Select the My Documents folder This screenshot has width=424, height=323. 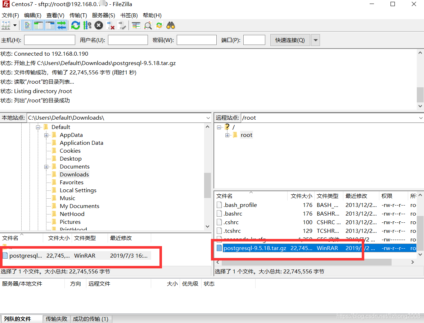tap(80, 206)
